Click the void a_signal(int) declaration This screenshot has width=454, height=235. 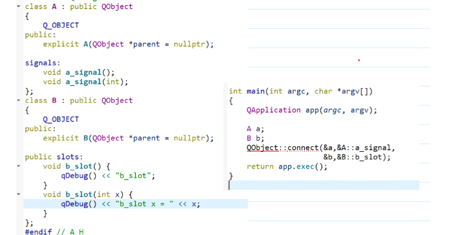coord(85,82)
